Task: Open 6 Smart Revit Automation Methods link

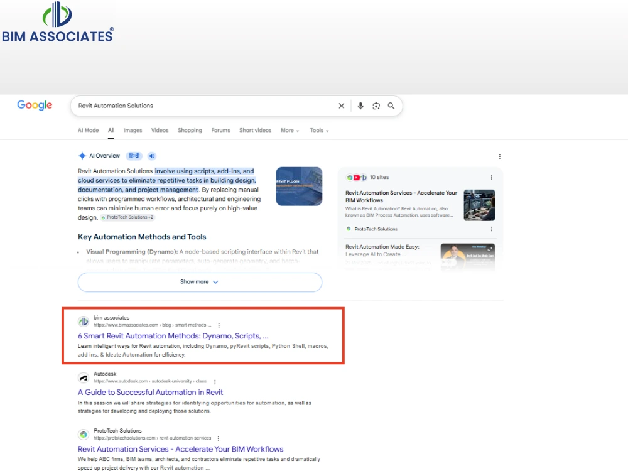Action: coord(173,336)
